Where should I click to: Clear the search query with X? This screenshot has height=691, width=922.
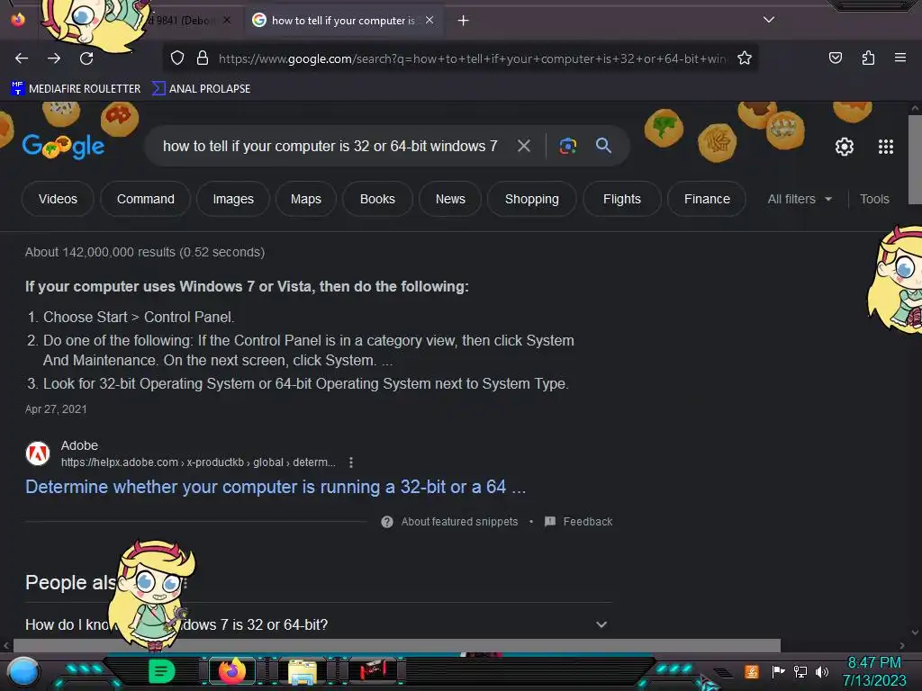point(523,146)
